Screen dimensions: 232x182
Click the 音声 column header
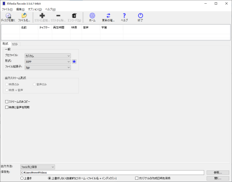pos(91,27)
